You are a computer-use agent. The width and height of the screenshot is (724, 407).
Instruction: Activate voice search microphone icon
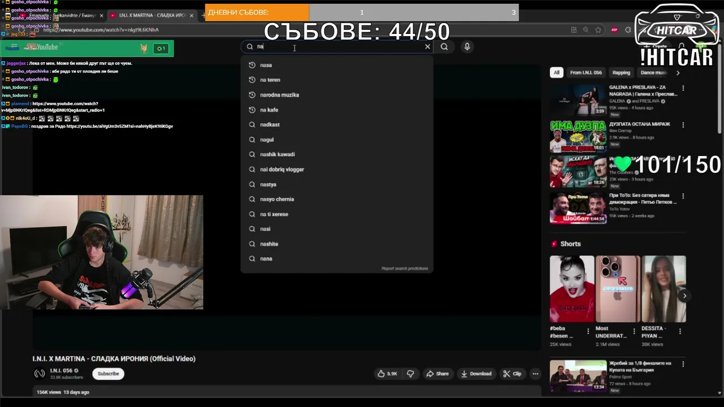point(467,47)
